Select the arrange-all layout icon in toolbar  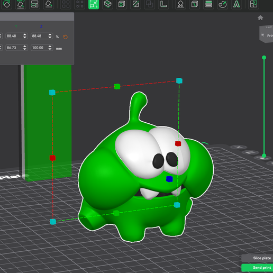tap(34, 4)
